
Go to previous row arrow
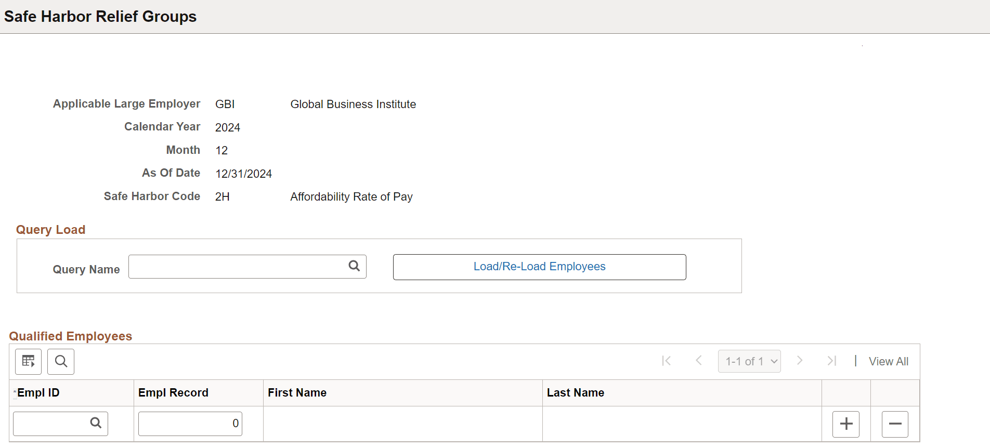pos(699,361)
